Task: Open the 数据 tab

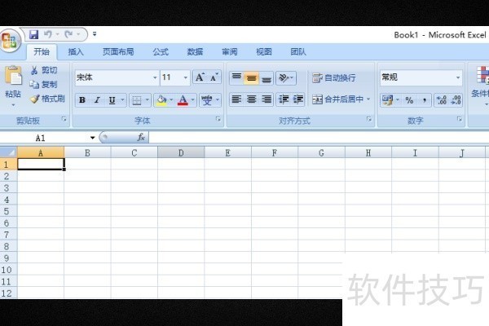Action: [195, 52]
